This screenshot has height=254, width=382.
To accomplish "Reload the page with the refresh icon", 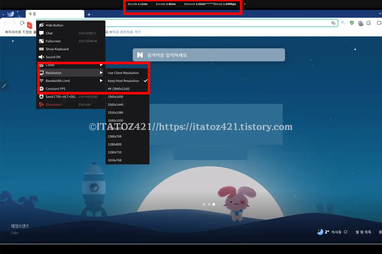I will [22, 23].
